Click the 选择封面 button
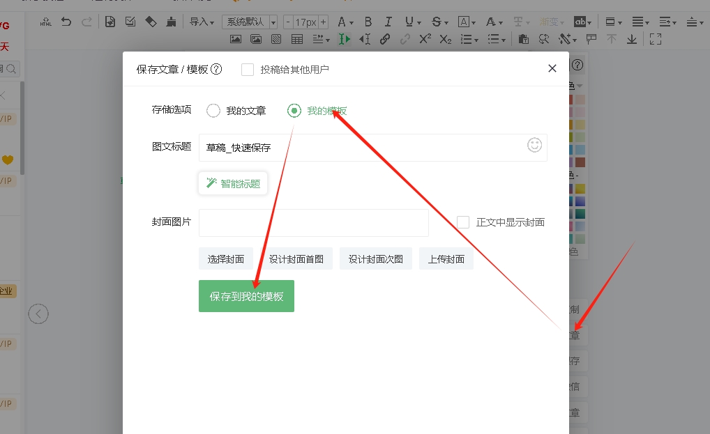 pos(226,259)
